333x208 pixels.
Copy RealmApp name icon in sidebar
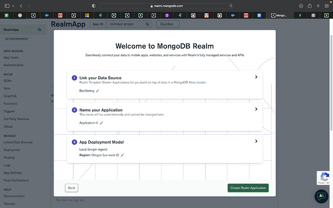(x=39, y=30)
